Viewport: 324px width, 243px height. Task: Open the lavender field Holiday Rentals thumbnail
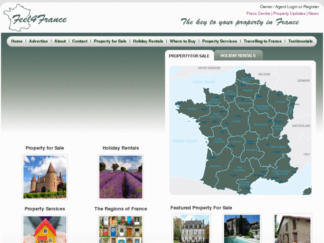[x=121, y=177]
